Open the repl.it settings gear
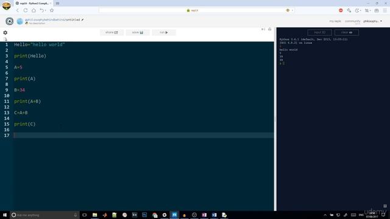The width and height of the screenshot is (390, 219). coord(5,32)
